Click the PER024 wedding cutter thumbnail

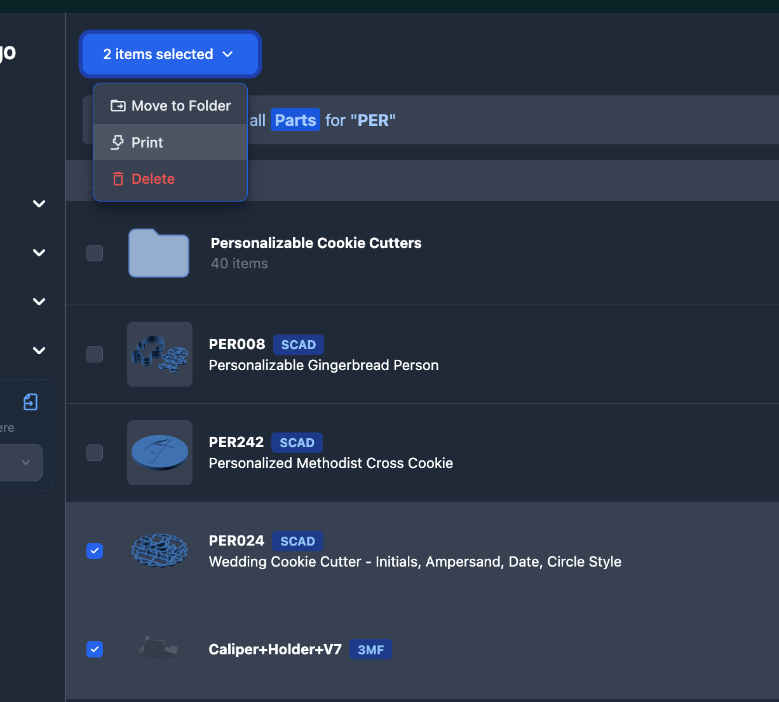(x=159, y=551)
